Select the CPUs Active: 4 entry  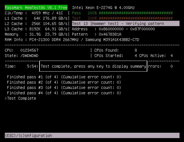(156, 56)
